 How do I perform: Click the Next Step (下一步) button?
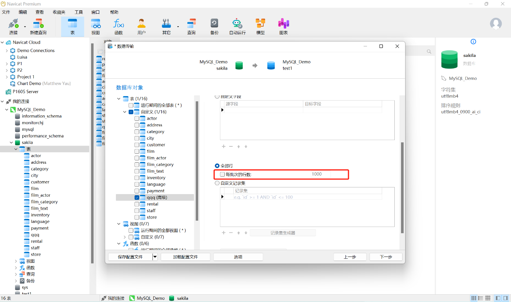point(386,257)
